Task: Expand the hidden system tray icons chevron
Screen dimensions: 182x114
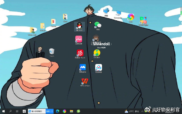Action: (142, 111)
